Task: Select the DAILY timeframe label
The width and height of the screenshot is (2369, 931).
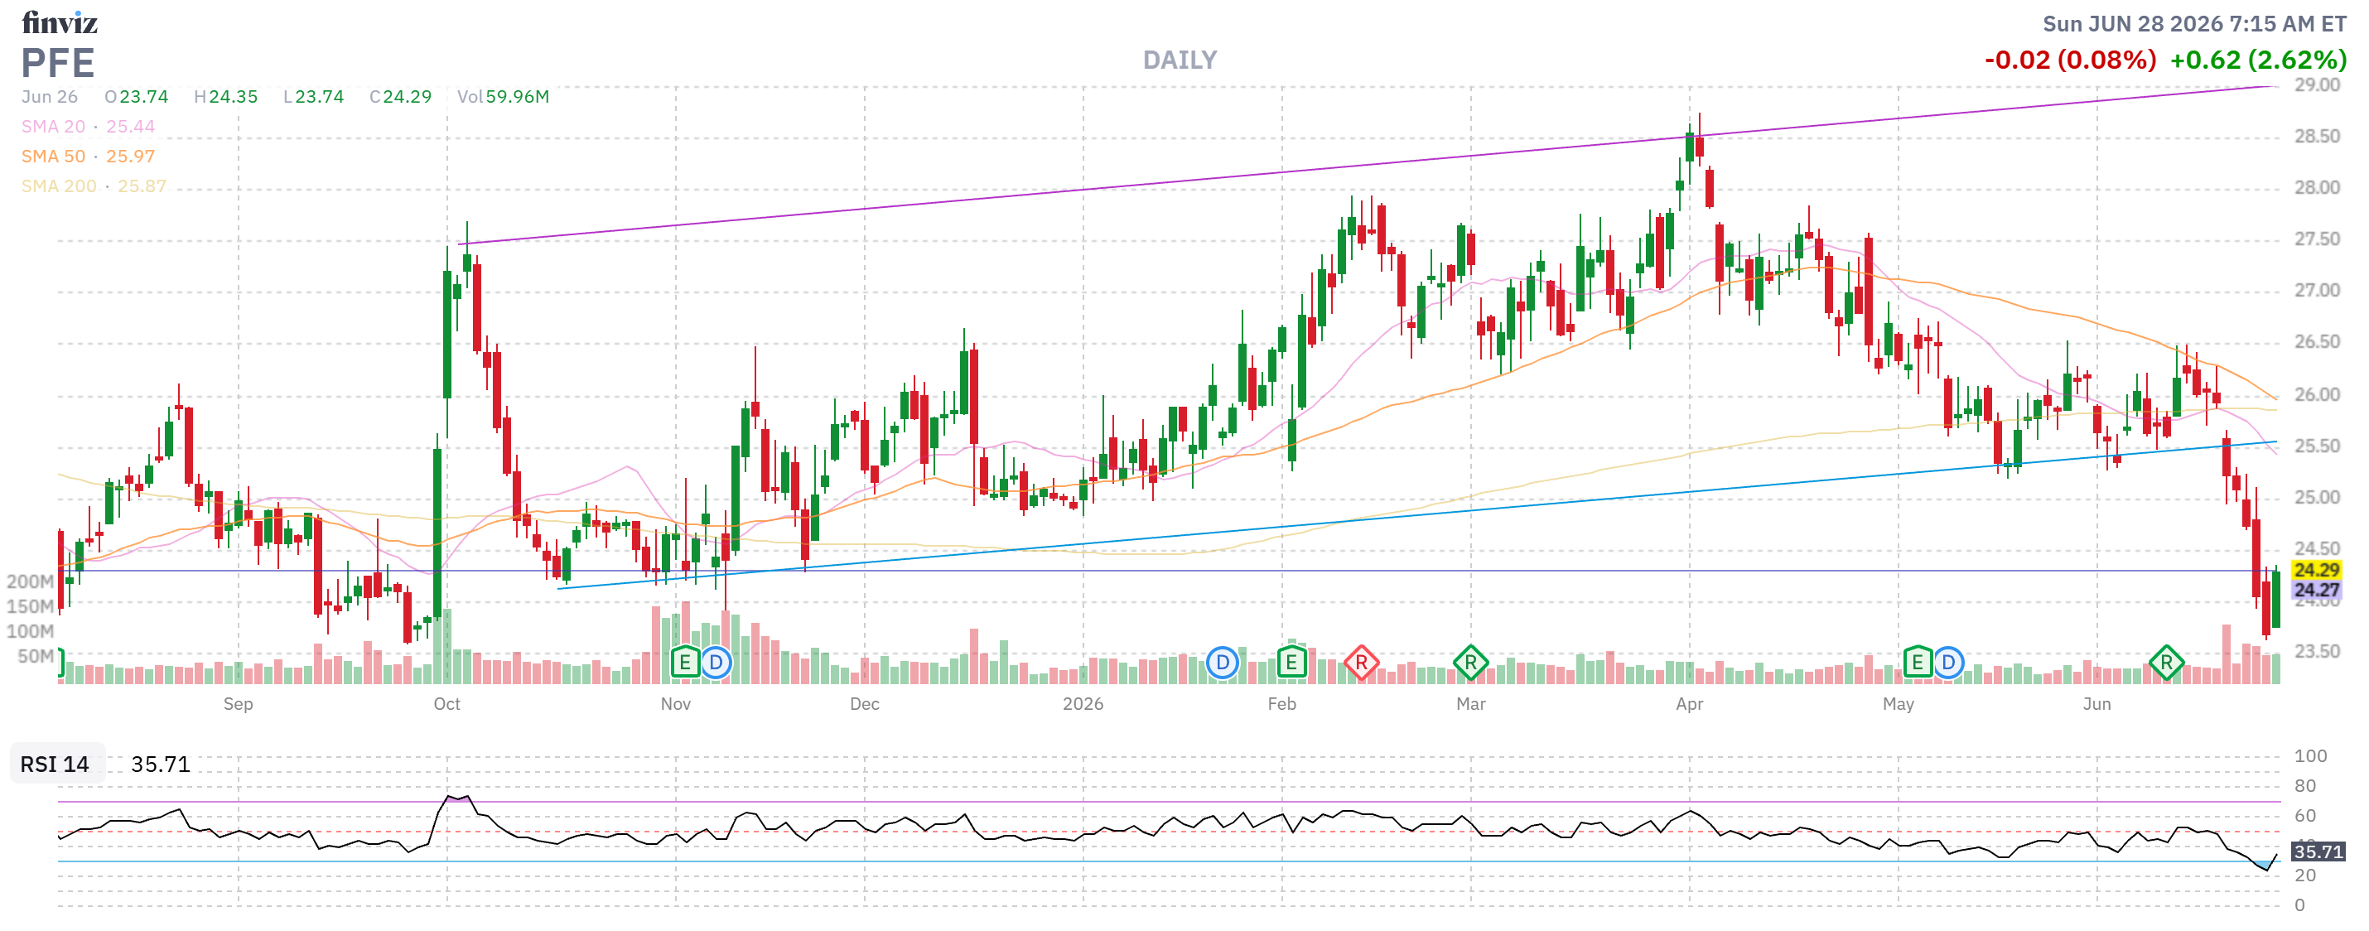Action: click(x=1180, y=60)
